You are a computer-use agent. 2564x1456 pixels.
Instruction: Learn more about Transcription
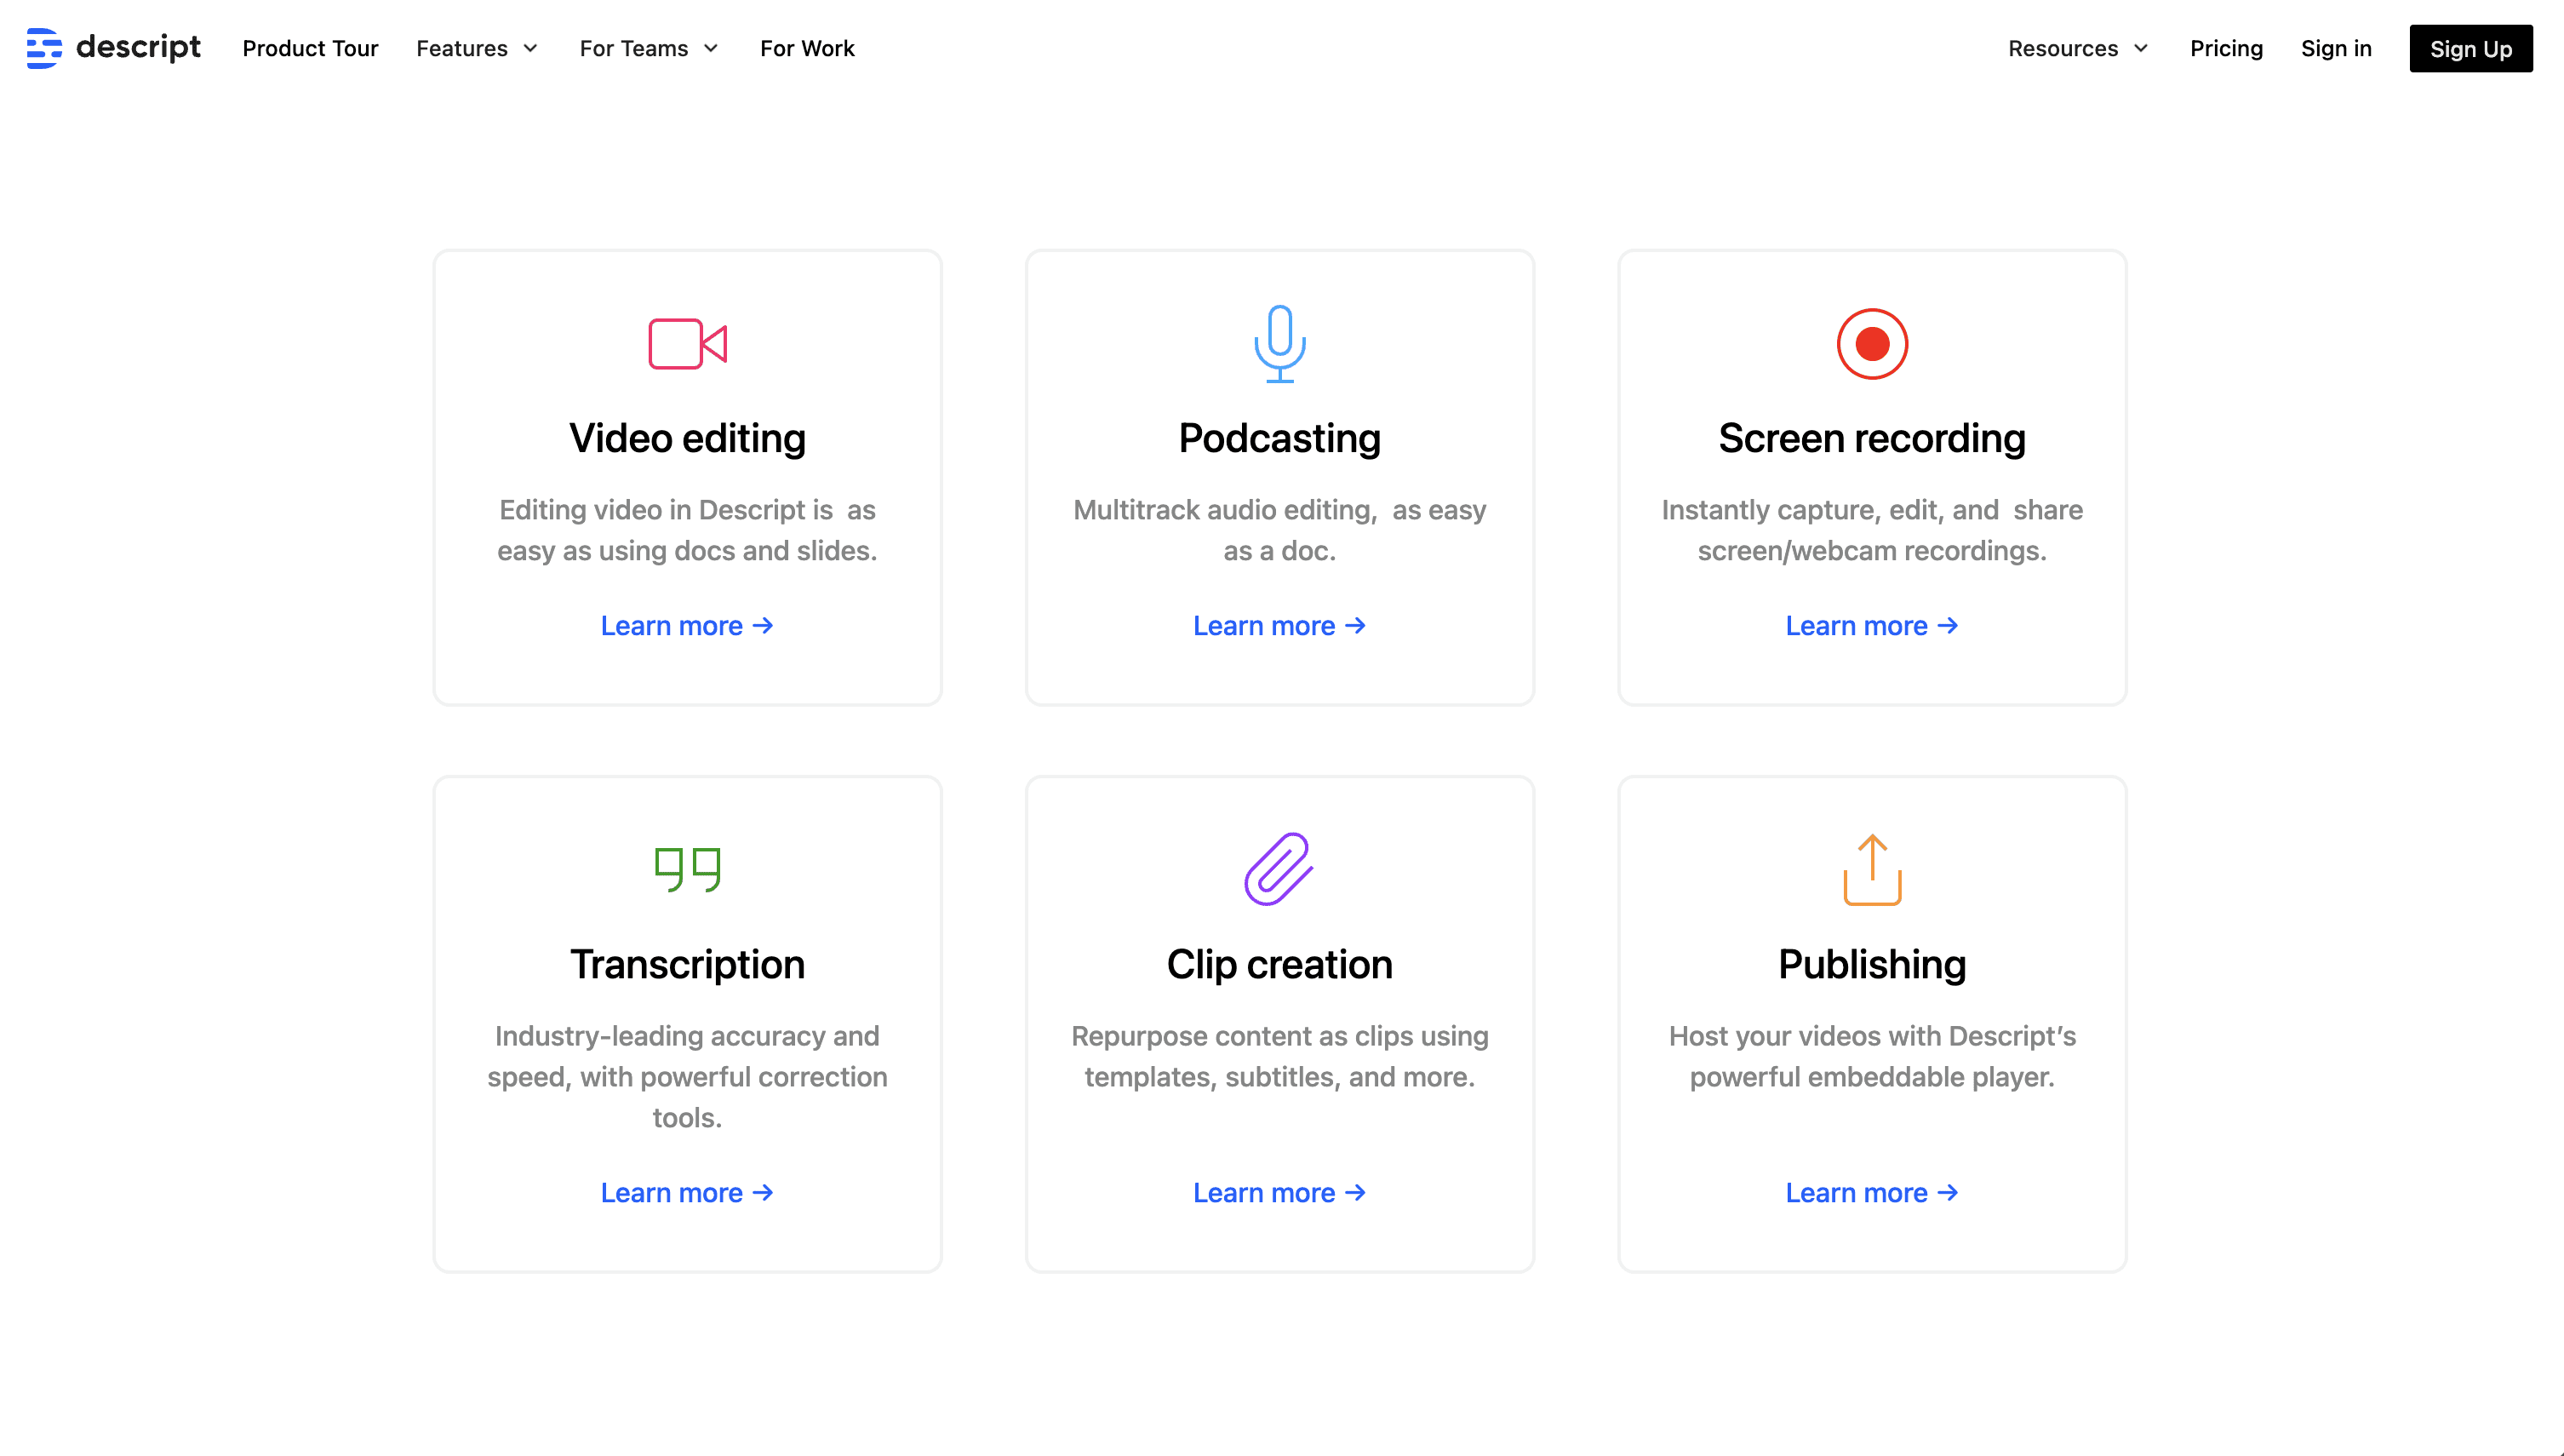(688, 1193)
